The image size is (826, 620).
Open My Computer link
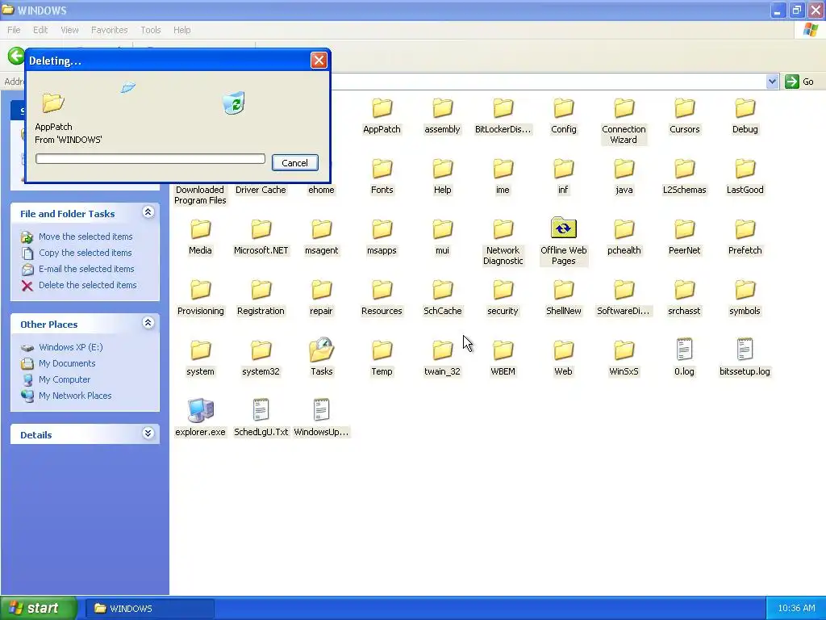(x=65, y=379)
